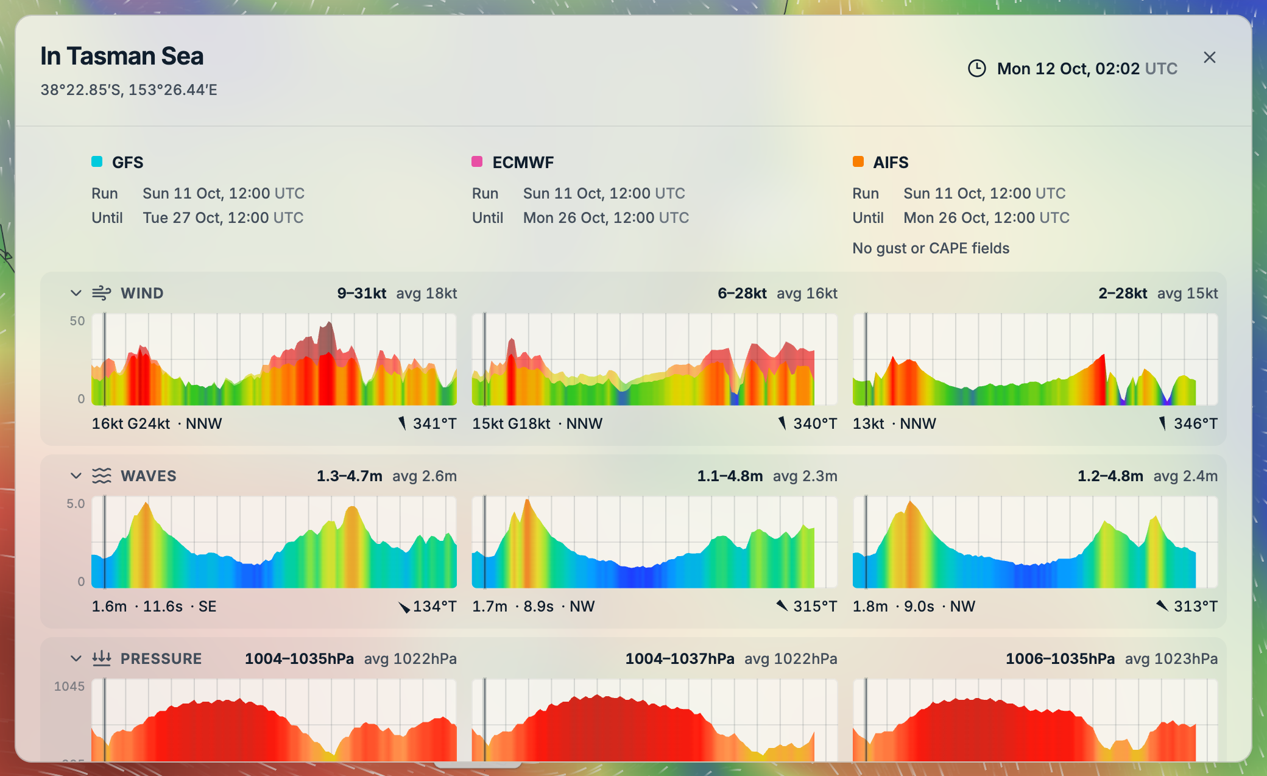
Task: Click the Mon 12 Oct, 02:02 UTC timestamp
Action: pyautogui.click(x=1087, y=68)
